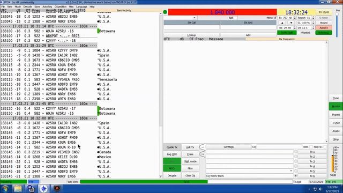Open the File menu
This screenshot has height=193, width=343.
[3, 6]
